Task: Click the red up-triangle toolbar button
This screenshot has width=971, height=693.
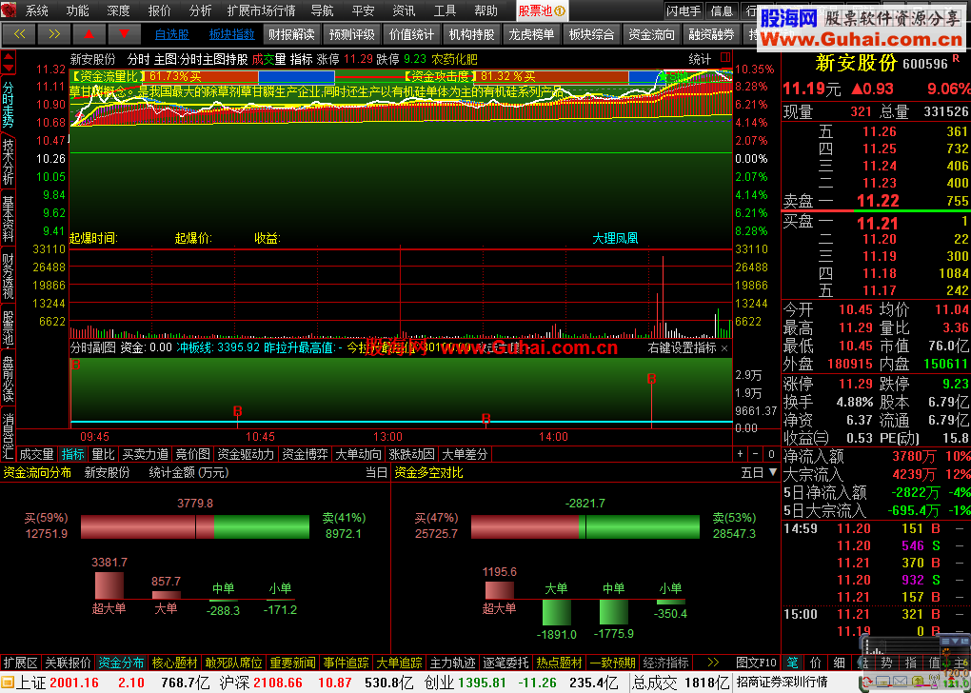Action: [89, 34]
